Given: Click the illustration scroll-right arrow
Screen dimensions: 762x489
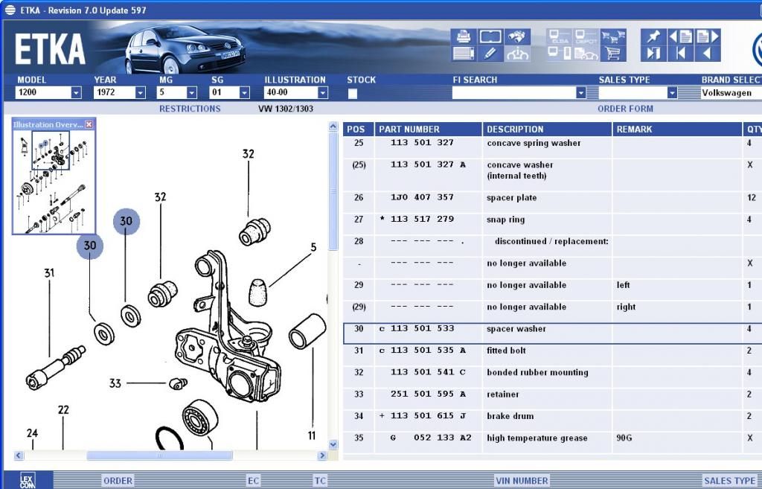Looking at the screenshot, I should click(321, 456).
